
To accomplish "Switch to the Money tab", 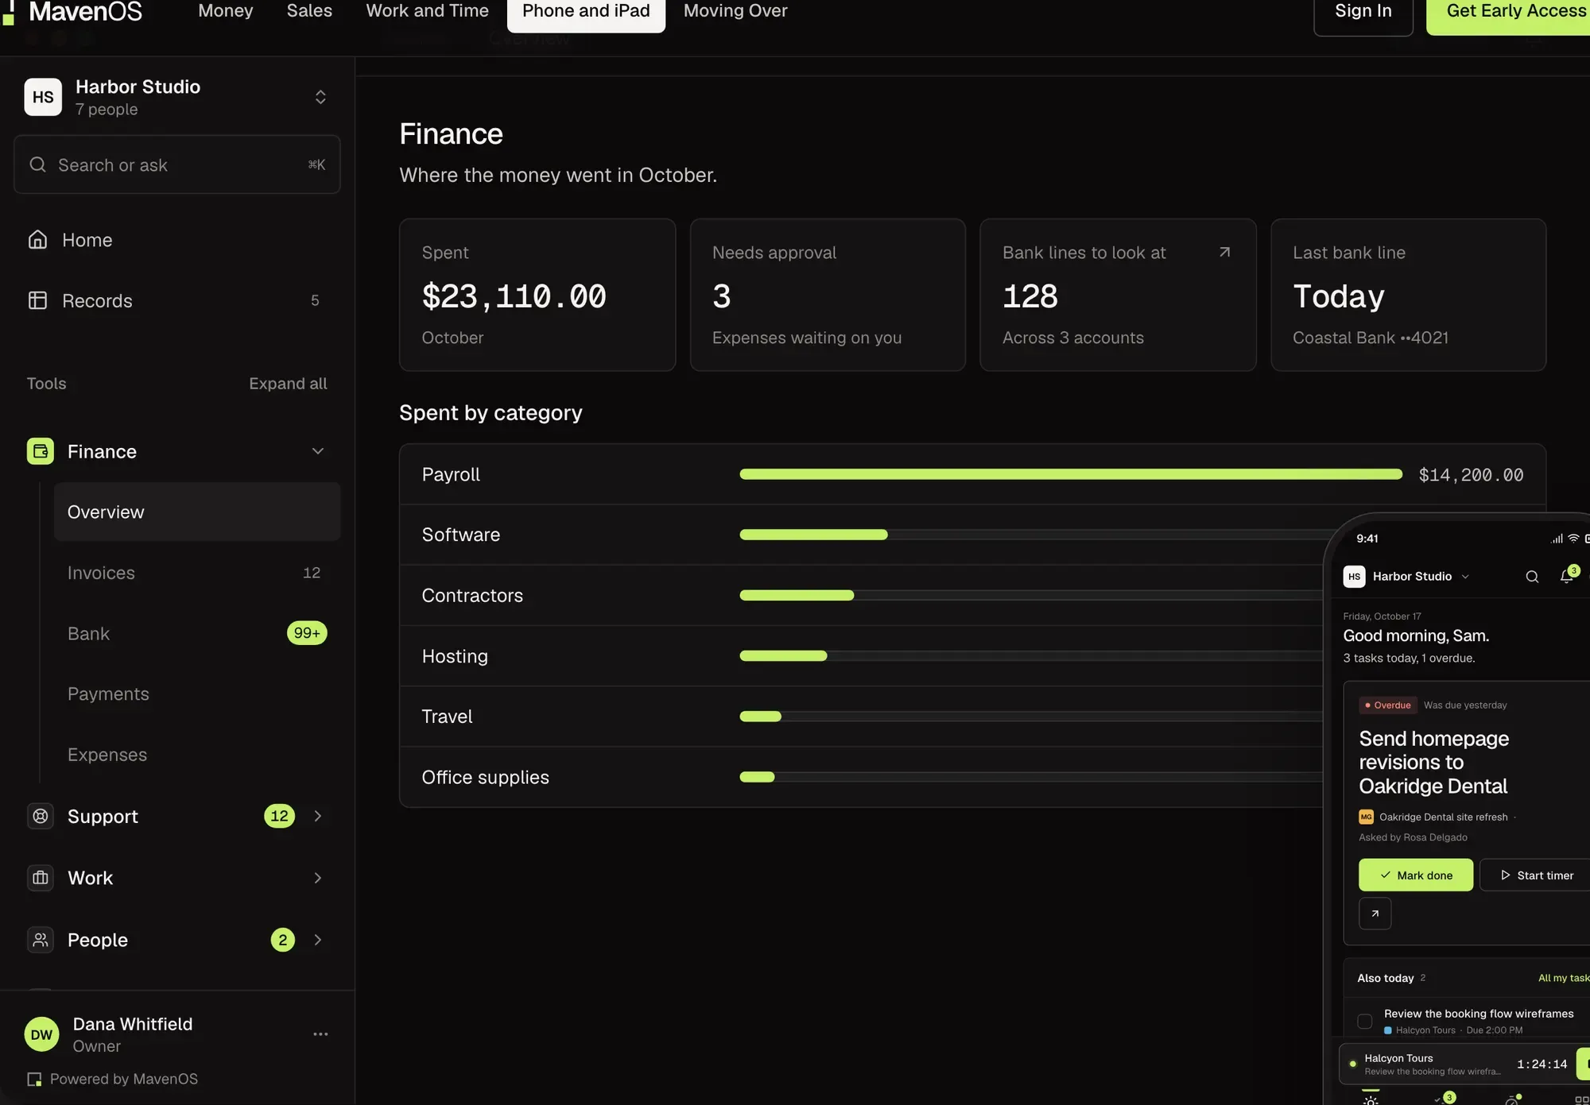I will click(x=226, y=11).
